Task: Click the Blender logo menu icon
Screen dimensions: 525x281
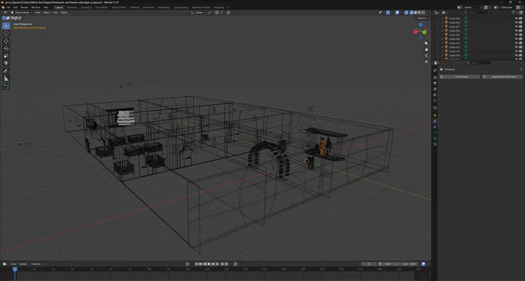Action: [3, 8]
